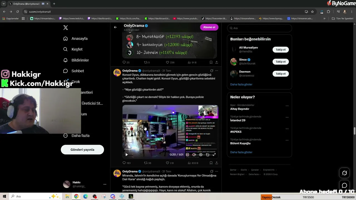Open a new Chrome tab
This screenshot has height=200, width=356.
(54, 4)
